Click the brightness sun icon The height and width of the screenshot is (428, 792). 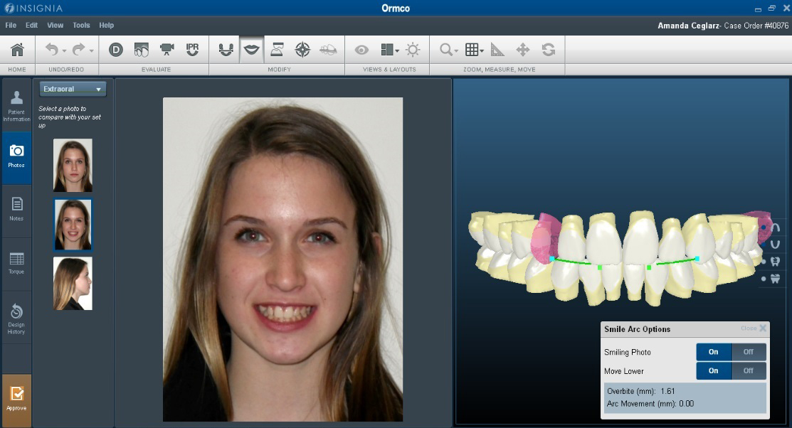pyautogui.click(x=413, y=50)
